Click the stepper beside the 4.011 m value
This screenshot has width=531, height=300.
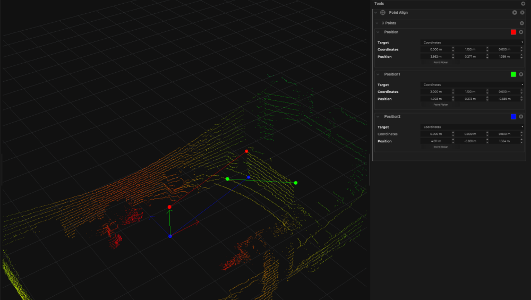tap(453, 142)
